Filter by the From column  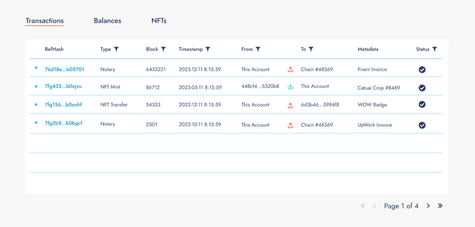258,49
